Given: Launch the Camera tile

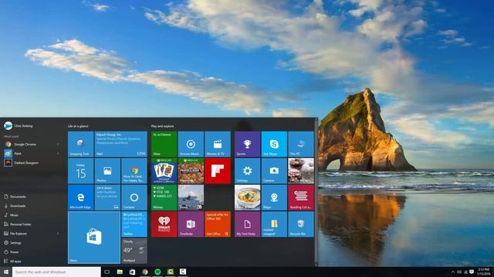Looking at the screenshot, I should point(274,171).
